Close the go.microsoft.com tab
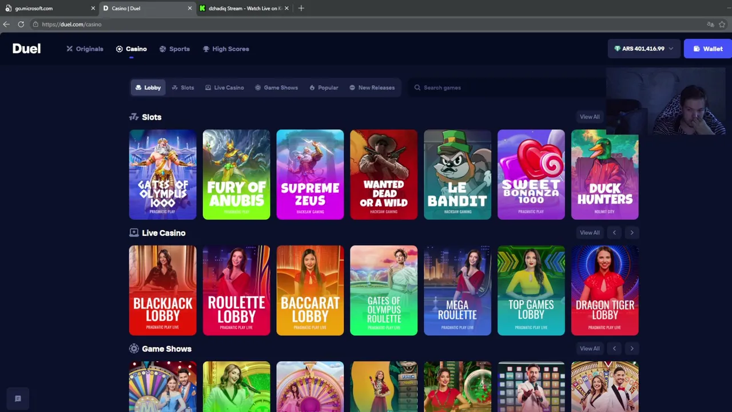 click(x=93, y=8)
